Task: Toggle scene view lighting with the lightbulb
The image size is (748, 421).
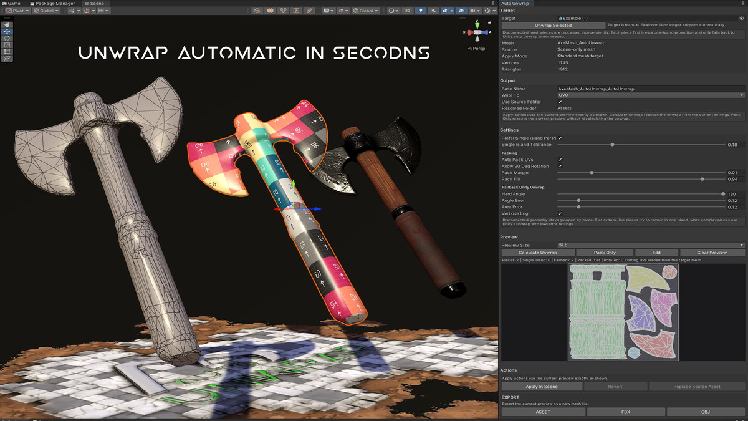Action: click(x=421, y=11)
